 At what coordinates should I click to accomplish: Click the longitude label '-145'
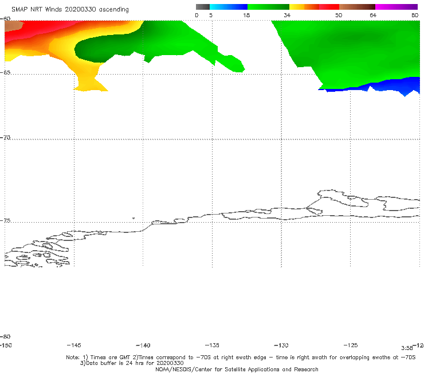(74, 345)
